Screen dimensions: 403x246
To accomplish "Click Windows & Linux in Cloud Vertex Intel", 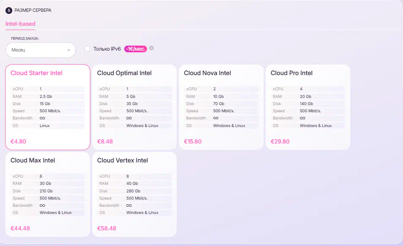I will coord(142,213).
